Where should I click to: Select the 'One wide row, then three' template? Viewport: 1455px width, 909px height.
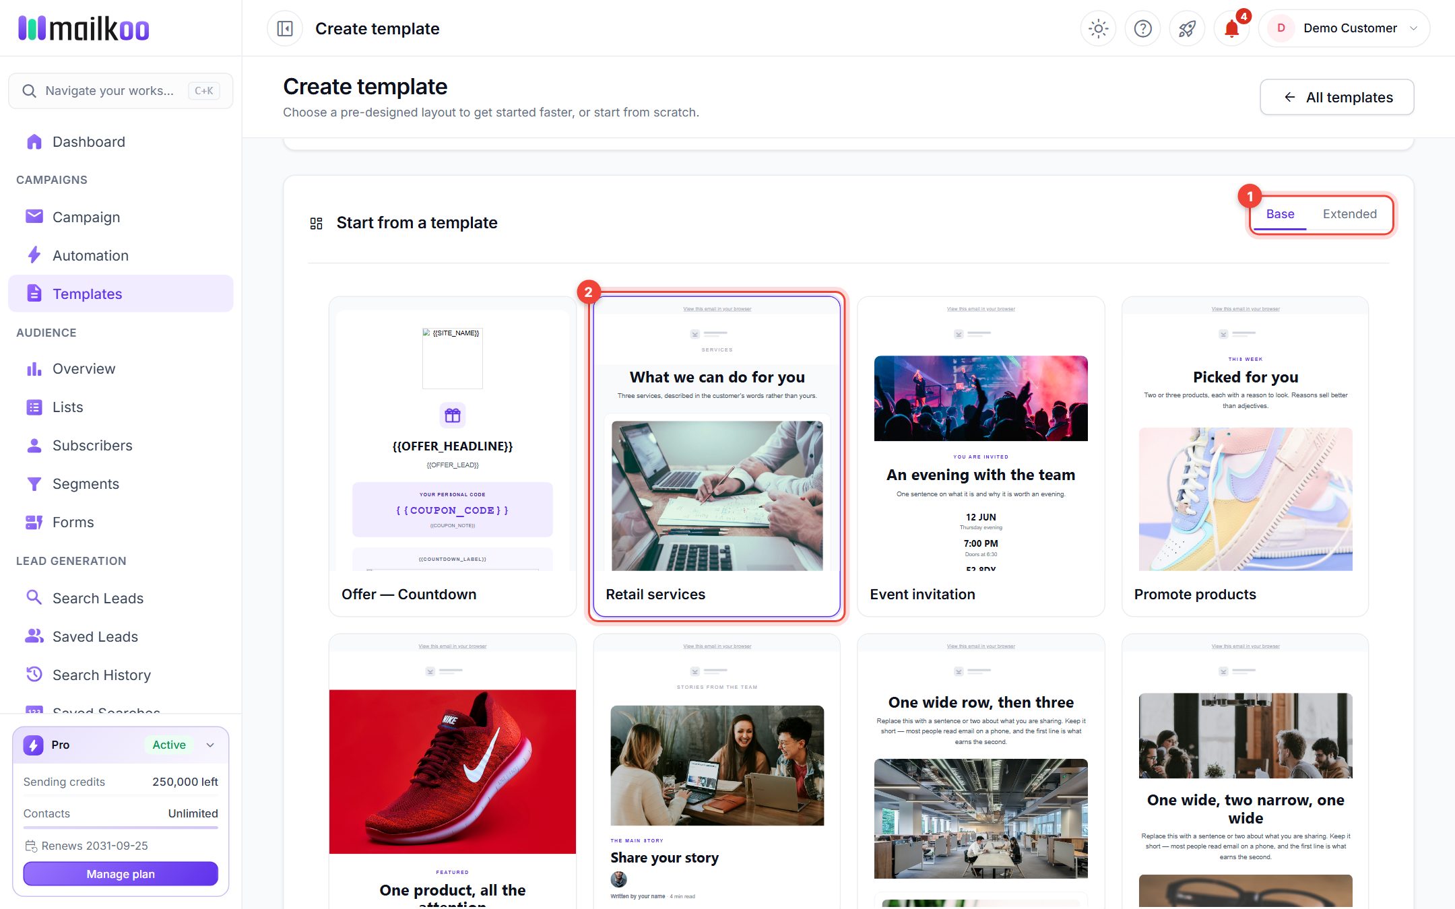coord(981,771)
